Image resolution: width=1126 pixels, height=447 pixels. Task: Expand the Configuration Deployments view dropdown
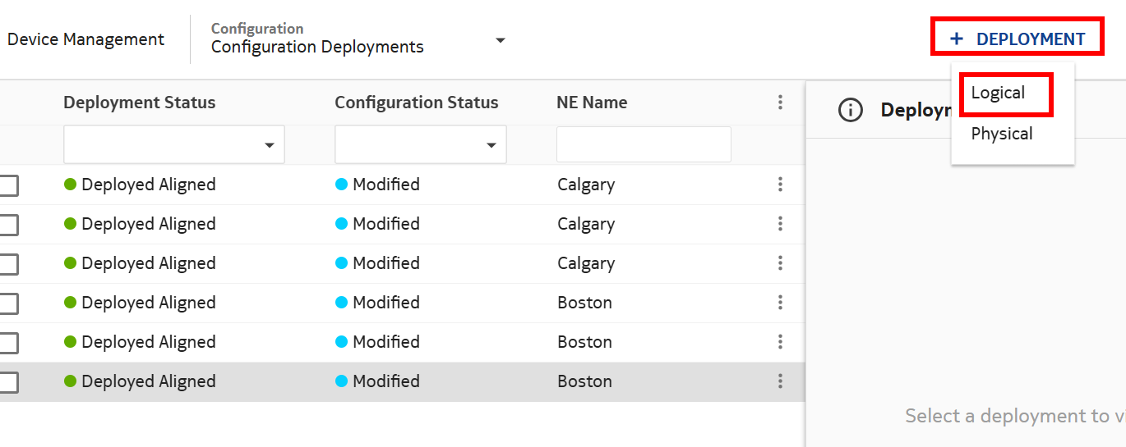tap(500, 40)
